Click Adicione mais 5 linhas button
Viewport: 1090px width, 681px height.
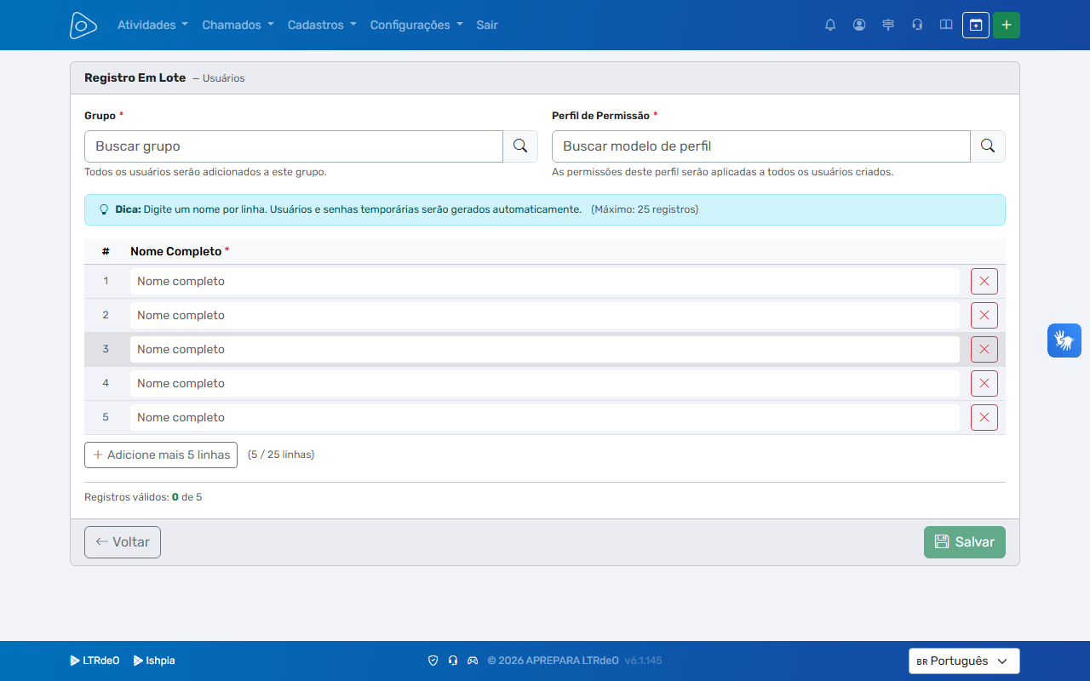(x=161, y=455)
